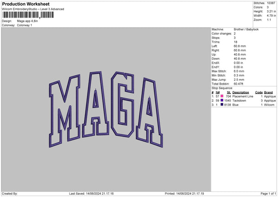Click the width value '4.79 in'

(271, 16)
